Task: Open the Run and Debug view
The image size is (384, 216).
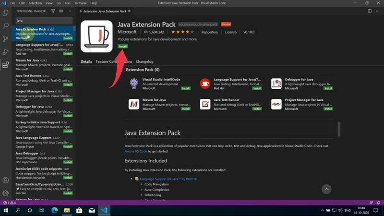Action: (6, 52)
